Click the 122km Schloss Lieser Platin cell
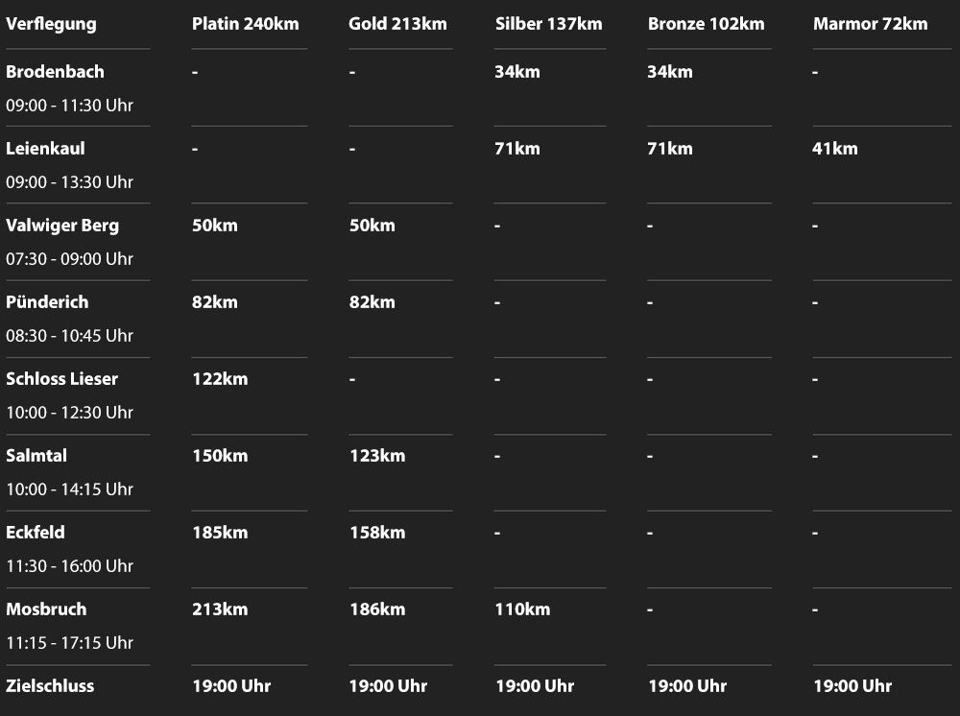This screenshot has height=716, width=960. click(x=220, y=379)
